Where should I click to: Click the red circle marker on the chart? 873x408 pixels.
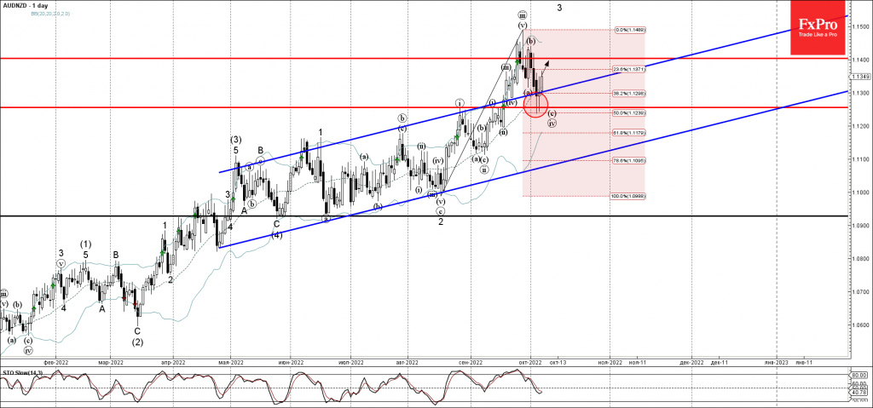coord(536,104)
